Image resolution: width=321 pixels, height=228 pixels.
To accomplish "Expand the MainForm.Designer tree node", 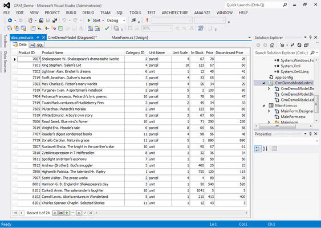I will pyautogui.click(x=269, y=111).
